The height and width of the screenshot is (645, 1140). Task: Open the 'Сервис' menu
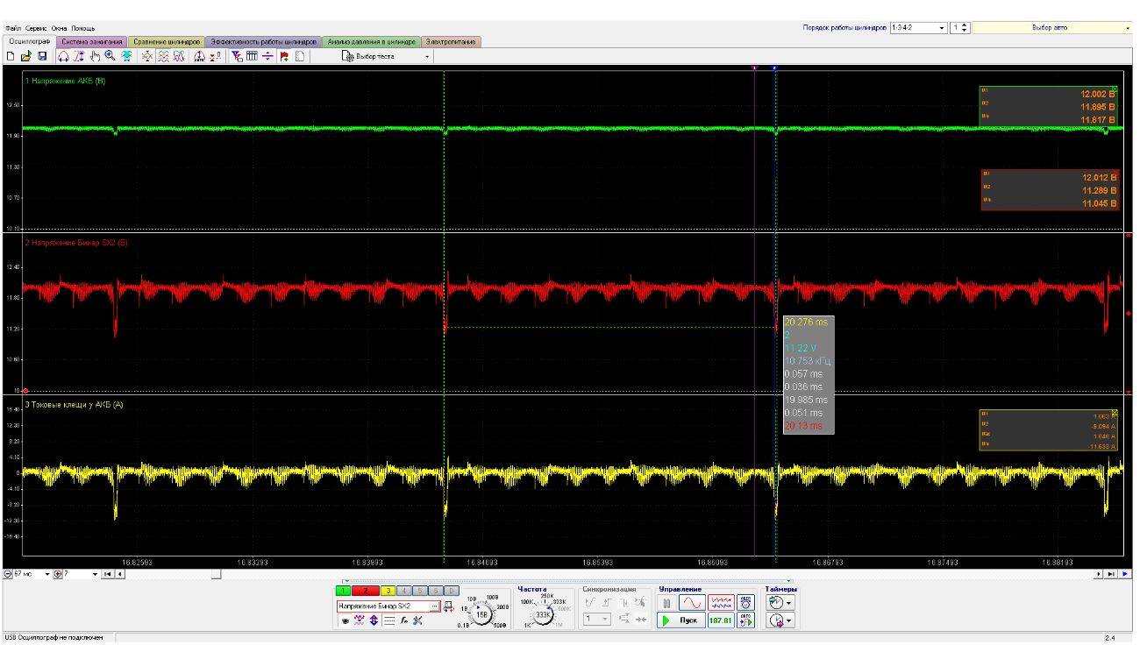tap(37, 29)
